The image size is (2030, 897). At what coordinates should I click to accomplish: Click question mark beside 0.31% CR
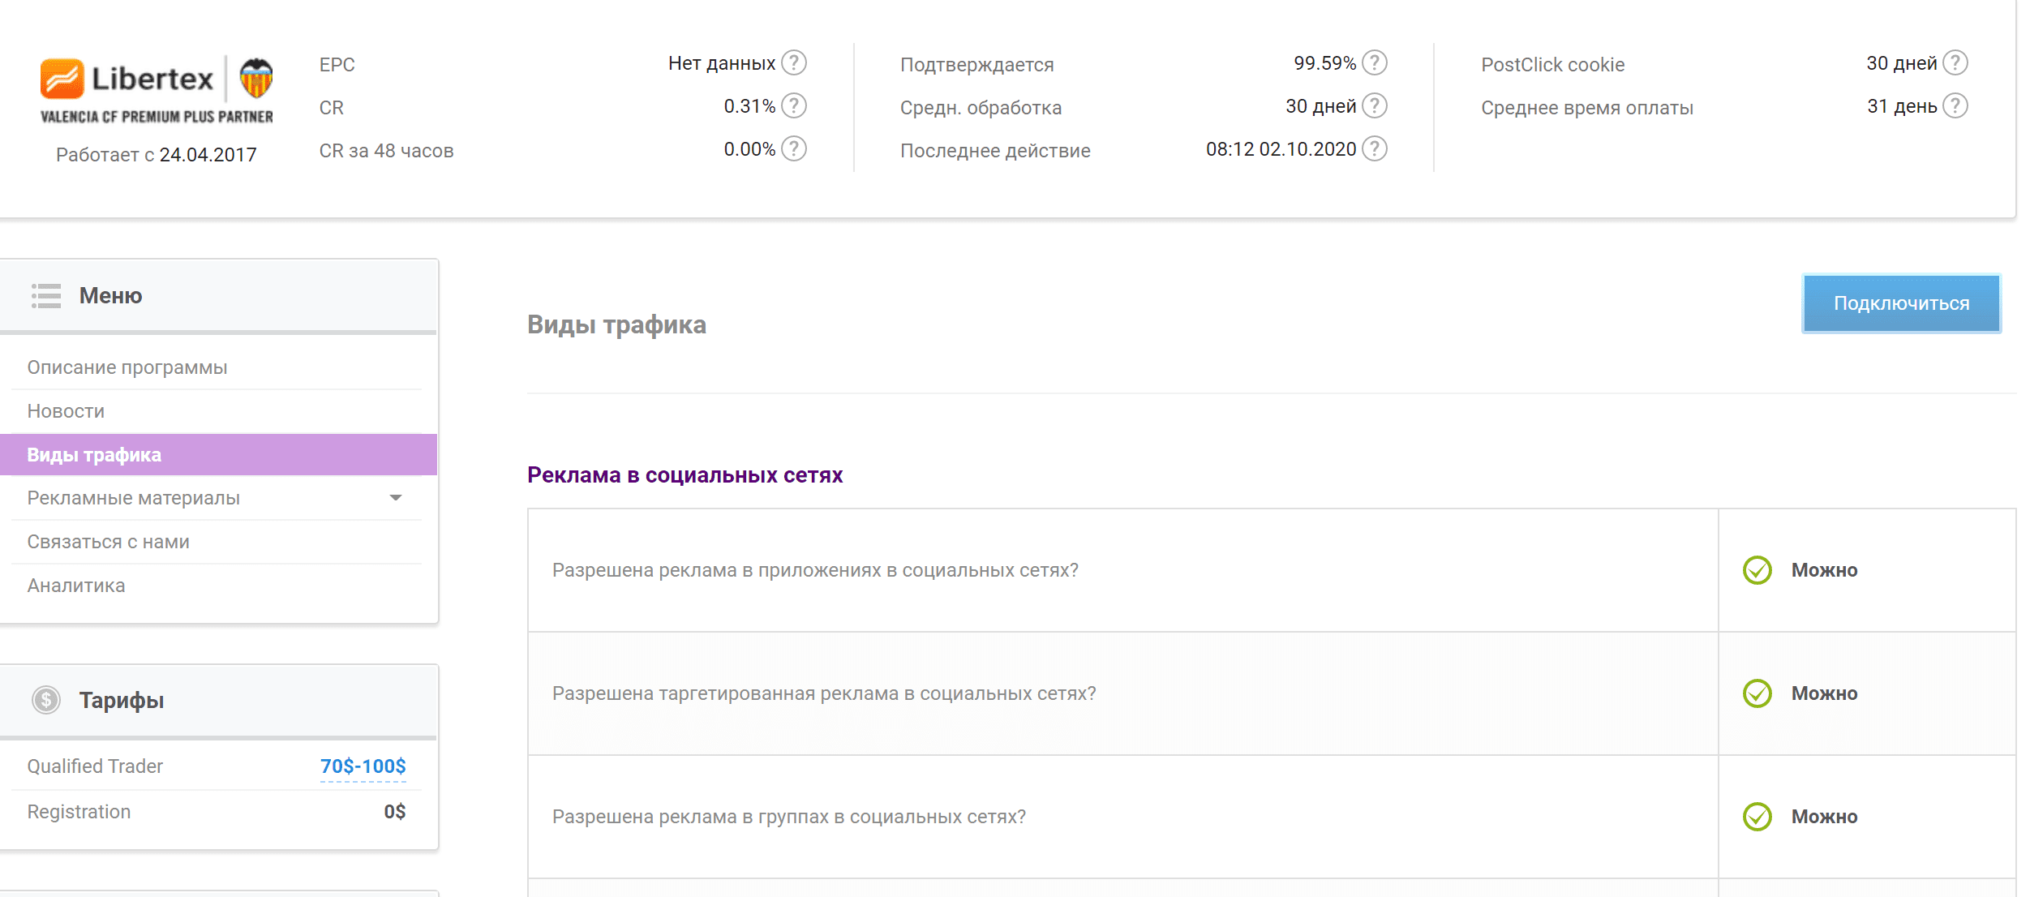[793, 106]
